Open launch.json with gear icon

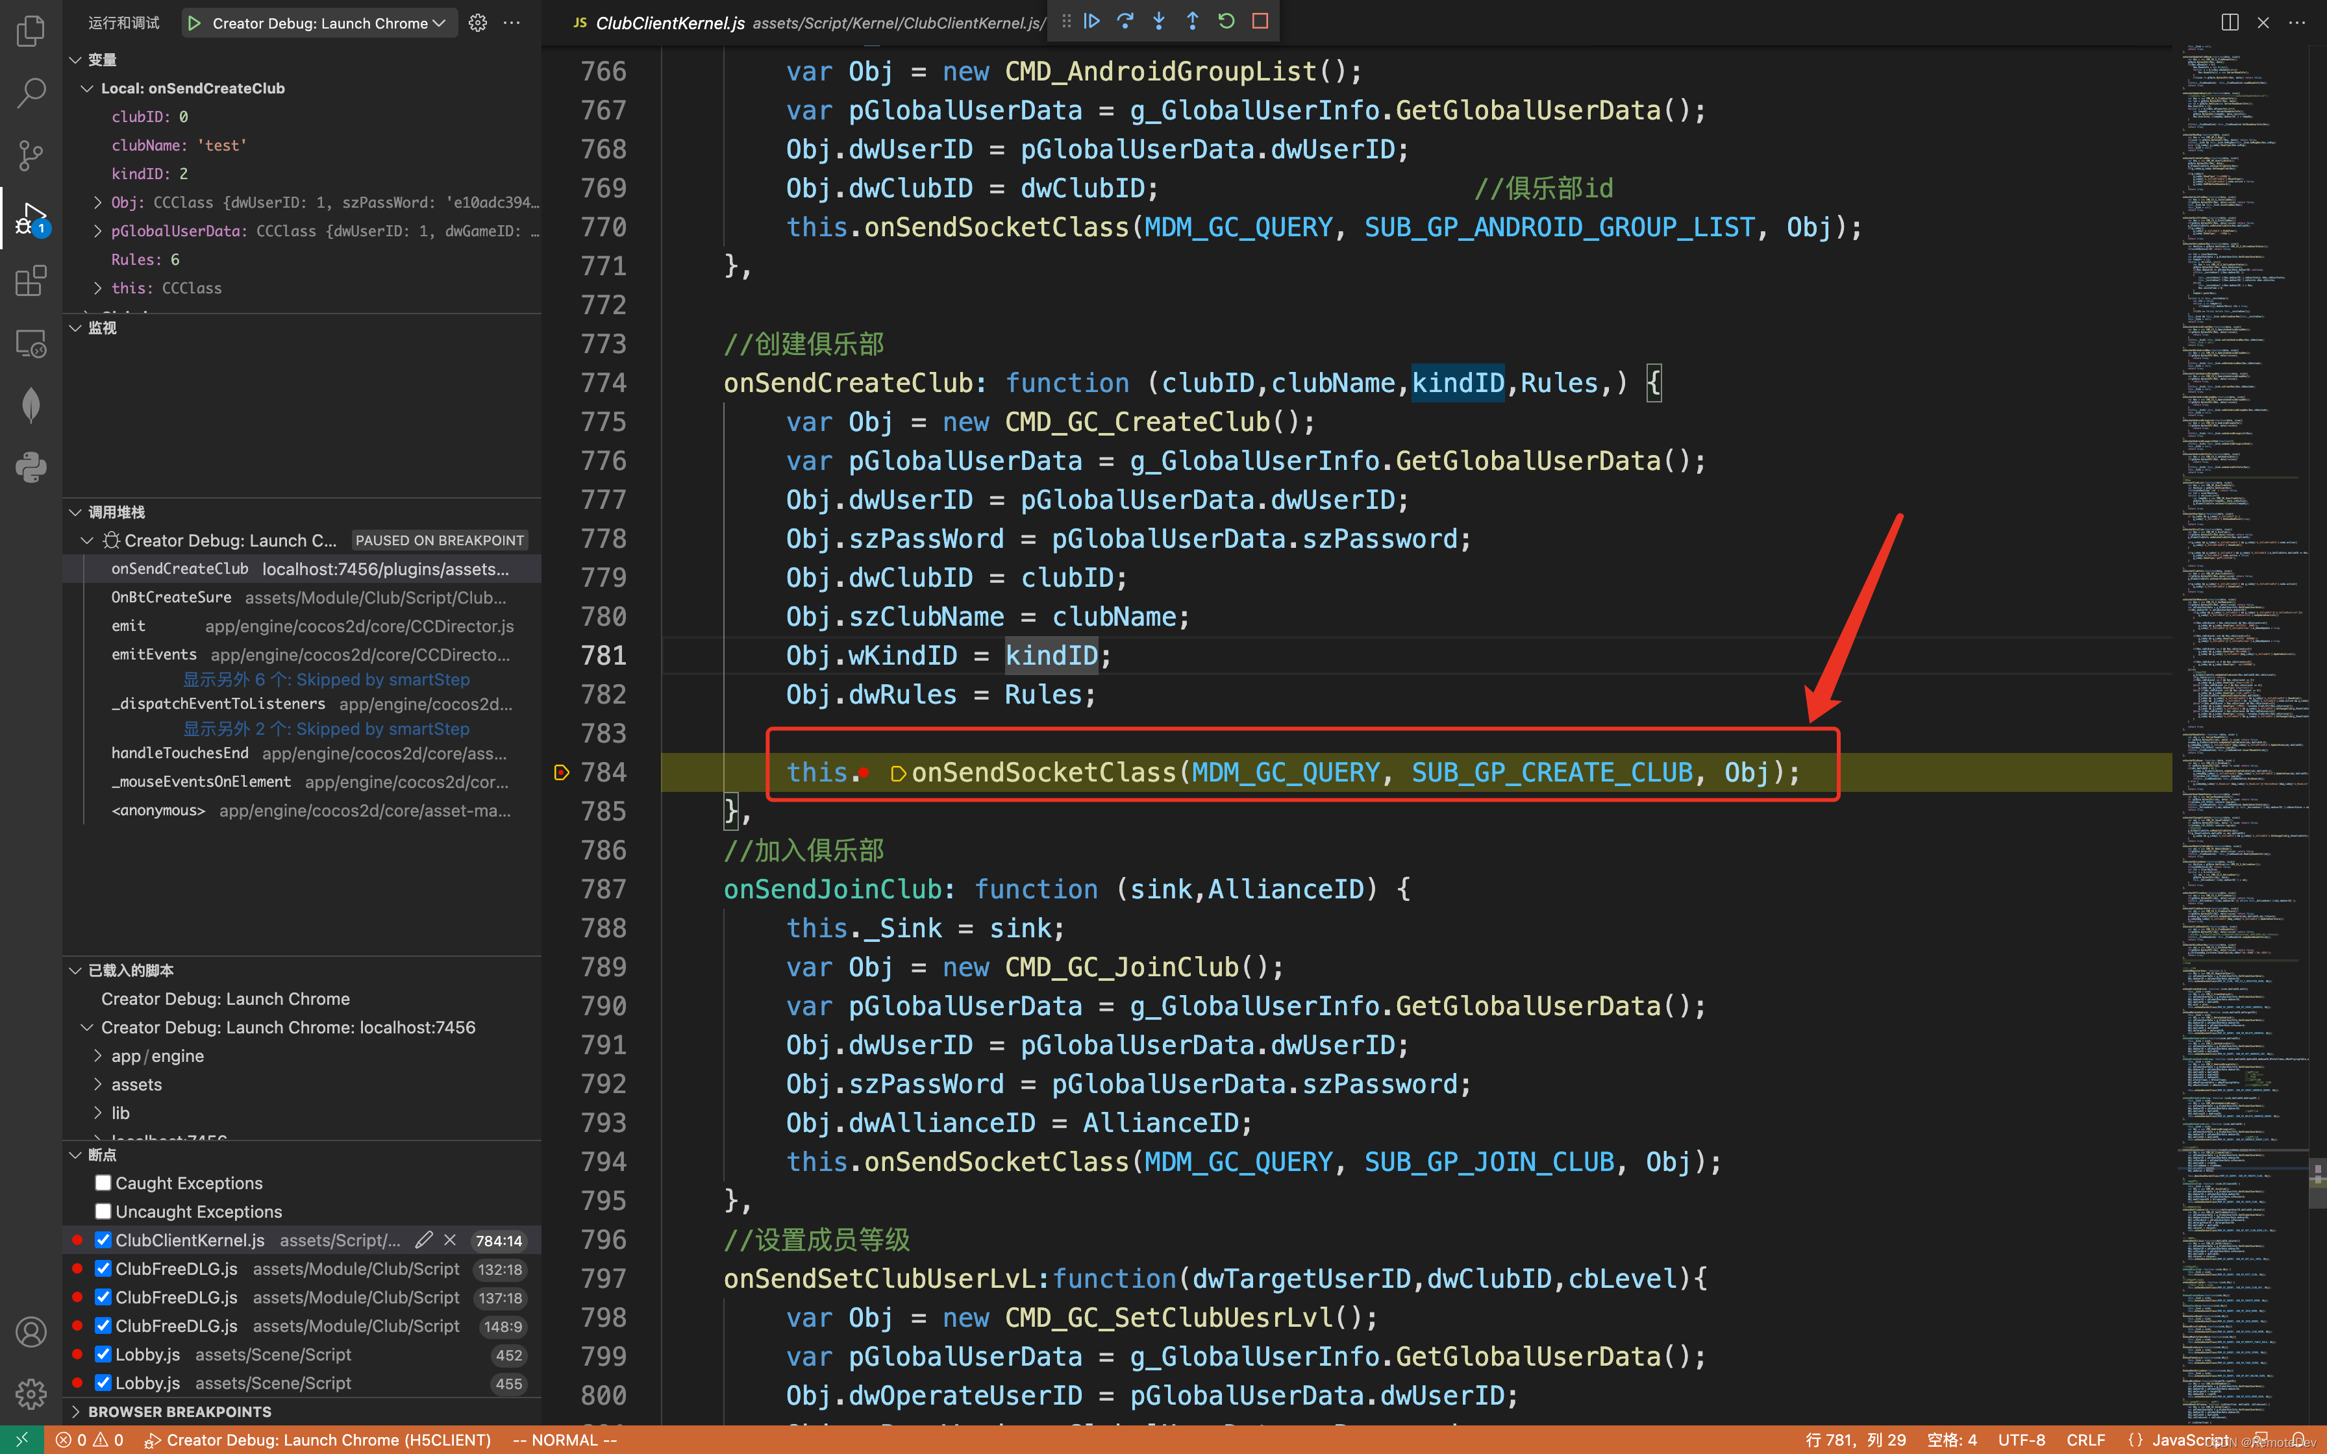point(478,23)
